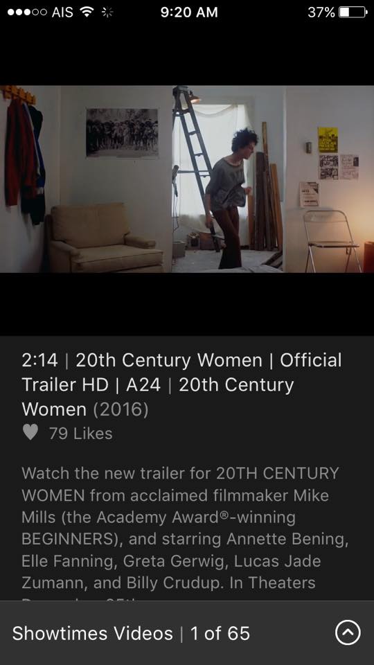Tap the heart icon to like the trailer
This screenshot has height=665, width=374.
(30, 432)
